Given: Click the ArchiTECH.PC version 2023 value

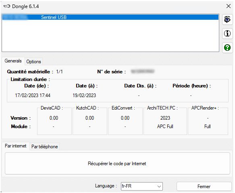Looking at the screenshot, I should (165, 118).
